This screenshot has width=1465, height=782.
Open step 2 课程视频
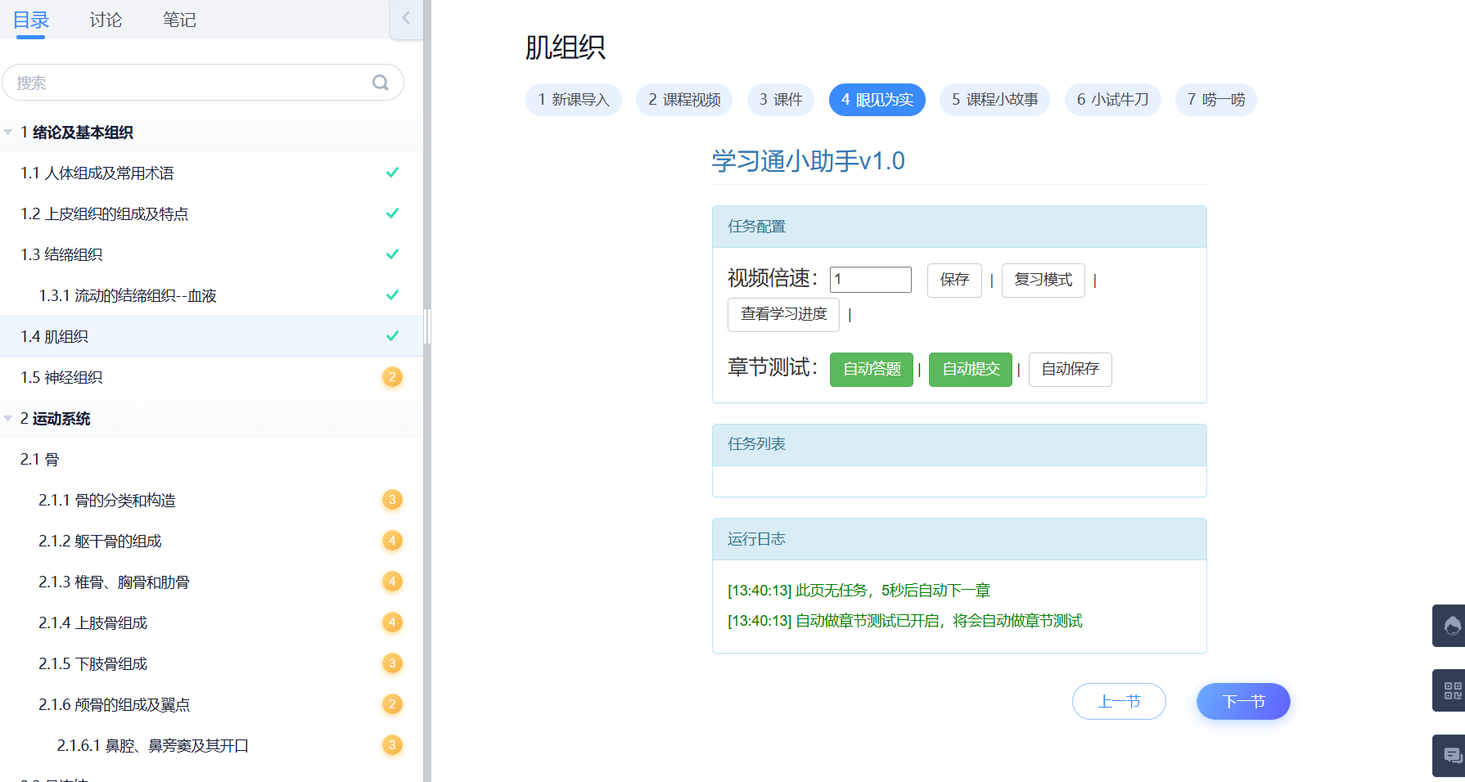click(x=684, y=100)
